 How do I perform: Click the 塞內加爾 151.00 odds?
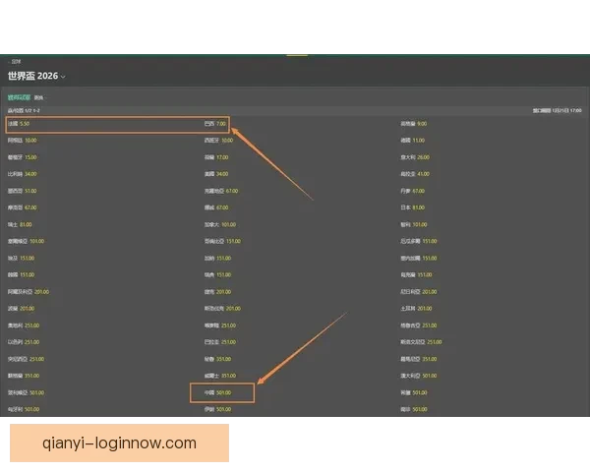(x=419, y=258)
